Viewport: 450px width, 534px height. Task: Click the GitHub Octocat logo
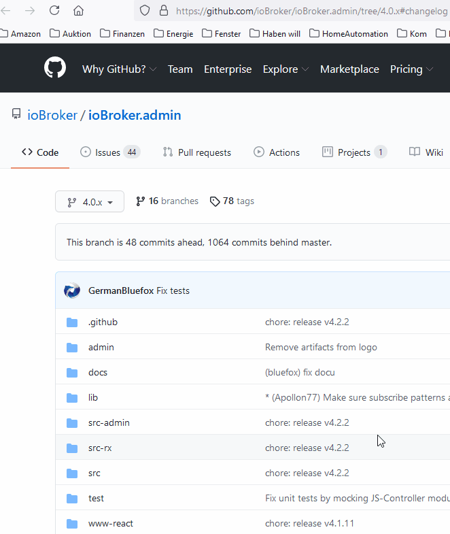(55, 67)
